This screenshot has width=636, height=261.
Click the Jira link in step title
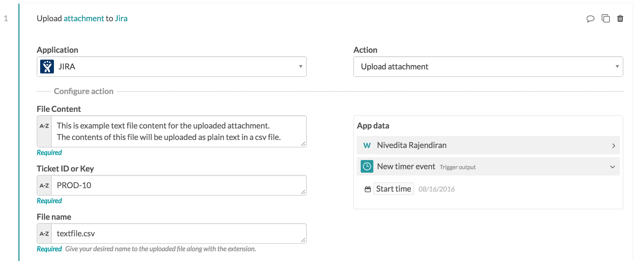[x=121, y=18]
